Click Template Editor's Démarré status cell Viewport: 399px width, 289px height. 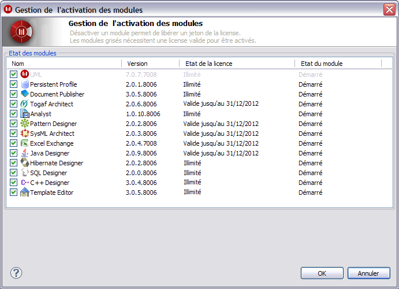pyautogui.click(x=311, y=192)
